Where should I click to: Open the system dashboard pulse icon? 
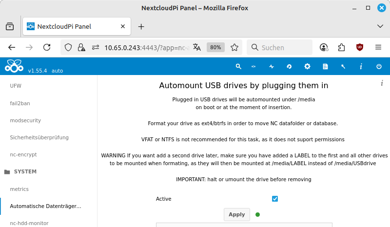[272, 66]
